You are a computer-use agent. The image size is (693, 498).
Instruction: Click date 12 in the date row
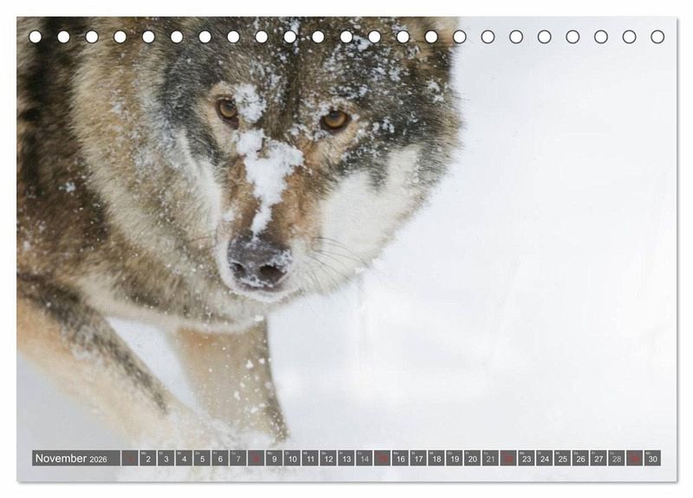tap(328, 458)
